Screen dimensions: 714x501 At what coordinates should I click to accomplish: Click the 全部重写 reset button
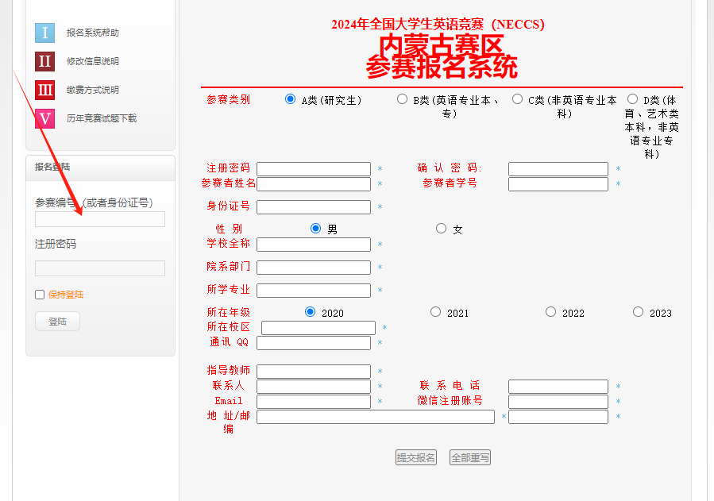(x=470, y=457)
